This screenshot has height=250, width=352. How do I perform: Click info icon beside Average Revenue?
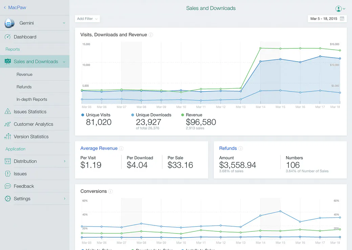point(121,148)
